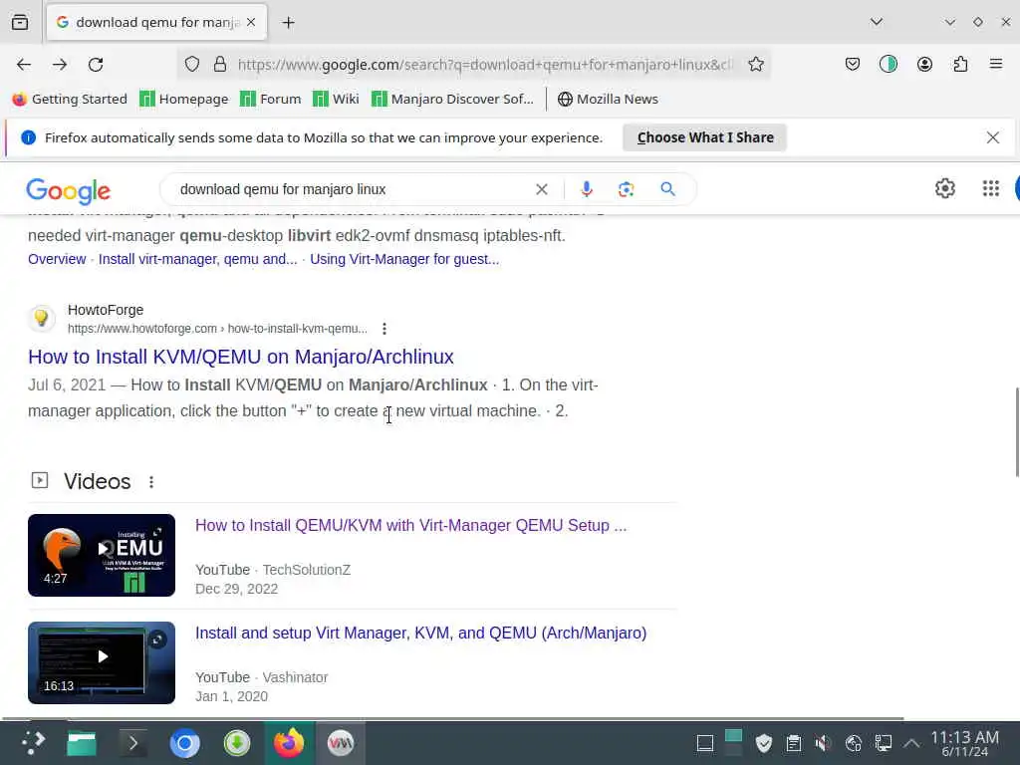Open the Extensions puzzle icon
This screenshot has height=765, width=1020.
coord(960,64)
